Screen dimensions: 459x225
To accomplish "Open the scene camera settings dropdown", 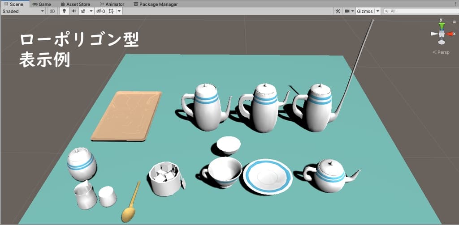I will (x=349, y=11).
